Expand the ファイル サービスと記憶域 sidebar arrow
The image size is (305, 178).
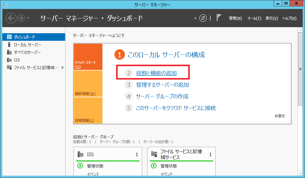coord(62,68)
